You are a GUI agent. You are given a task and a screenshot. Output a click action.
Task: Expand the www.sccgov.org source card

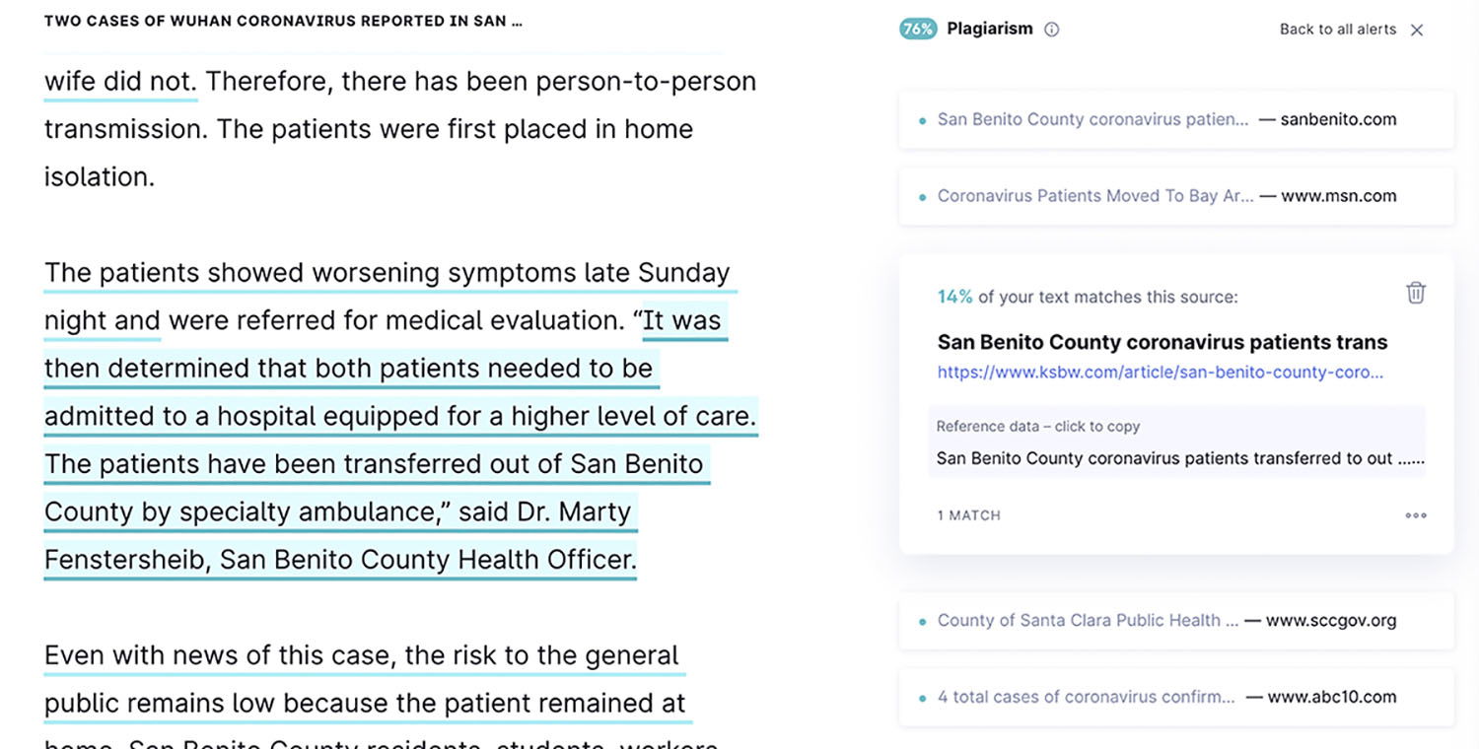(1176, 621)
